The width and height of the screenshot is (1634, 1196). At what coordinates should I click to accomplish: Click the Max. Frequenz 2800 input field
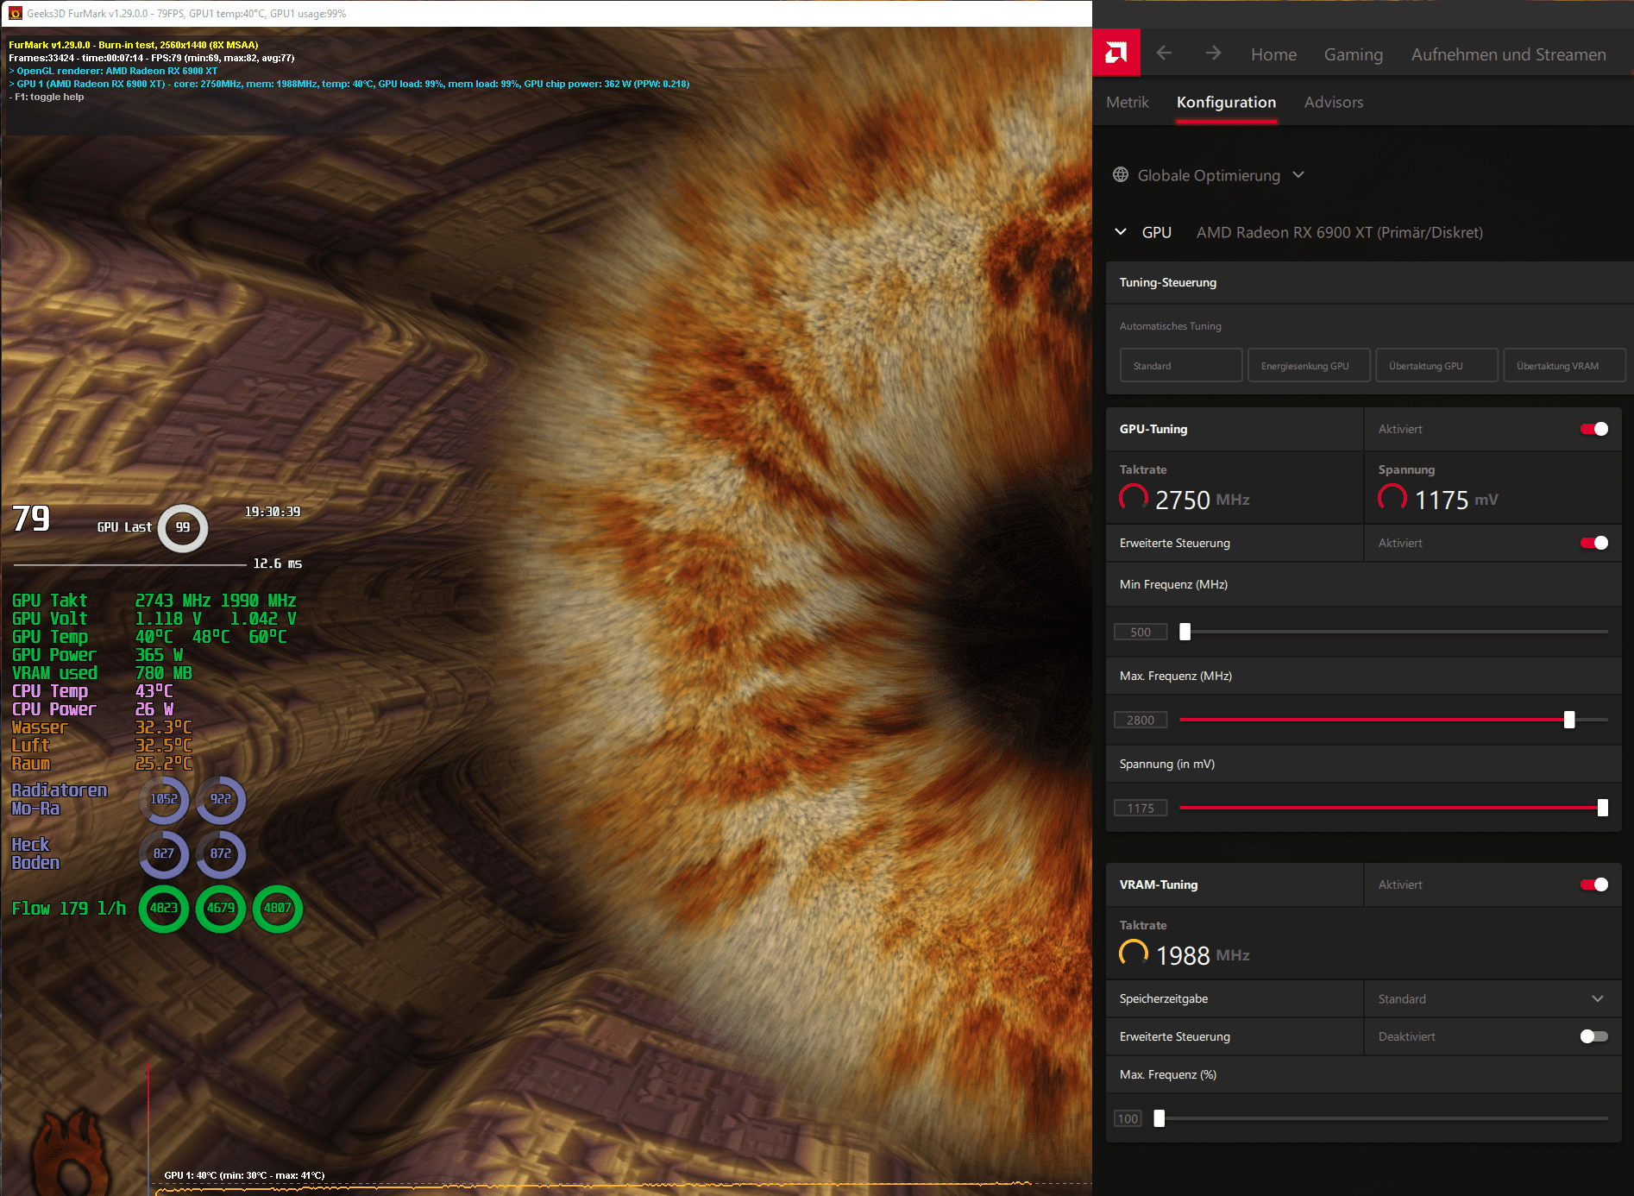pos(1141,720)
